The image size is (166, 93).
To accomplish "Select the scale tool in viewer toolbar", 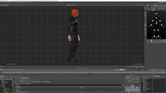I will click(145, 14).
